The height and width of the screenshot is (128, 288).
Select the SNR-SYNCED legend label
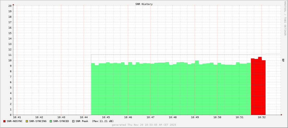(61, 121)
